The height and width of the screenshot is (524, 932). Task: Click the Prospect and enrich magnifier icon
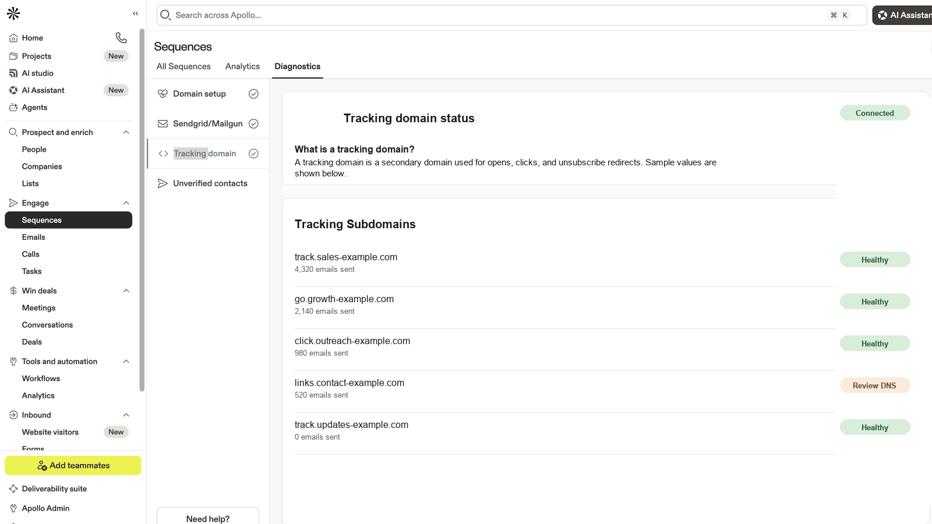pyautogui.click(x=13, y=132)
